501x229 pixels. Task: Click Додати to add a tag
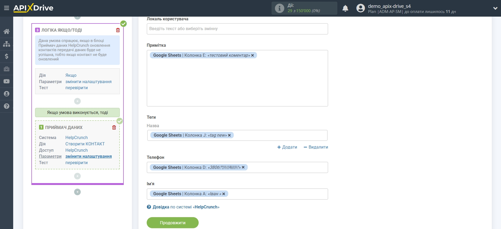coord(287,147)
